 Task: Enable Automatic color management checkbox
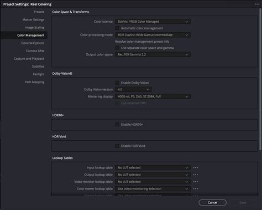[x=117, y=28]
